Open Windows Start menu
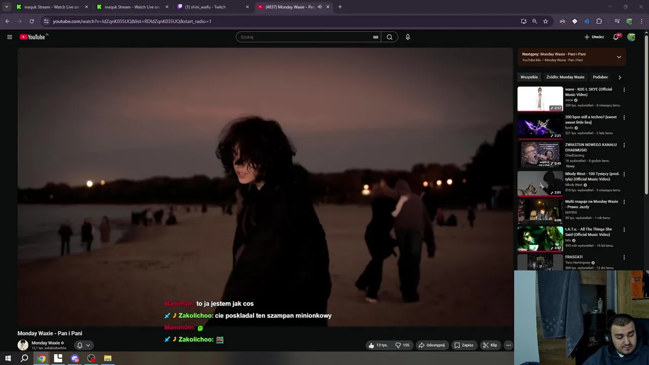The width and height of the screenshot is (649, 365). coord(8,358)
